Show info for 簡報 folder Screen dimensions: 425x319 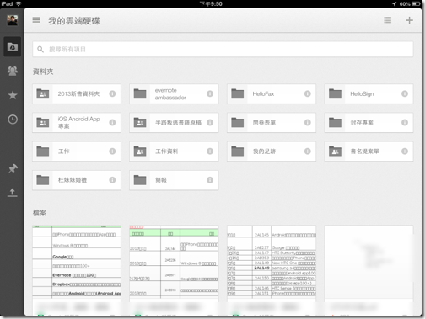[x=210, y=180]
